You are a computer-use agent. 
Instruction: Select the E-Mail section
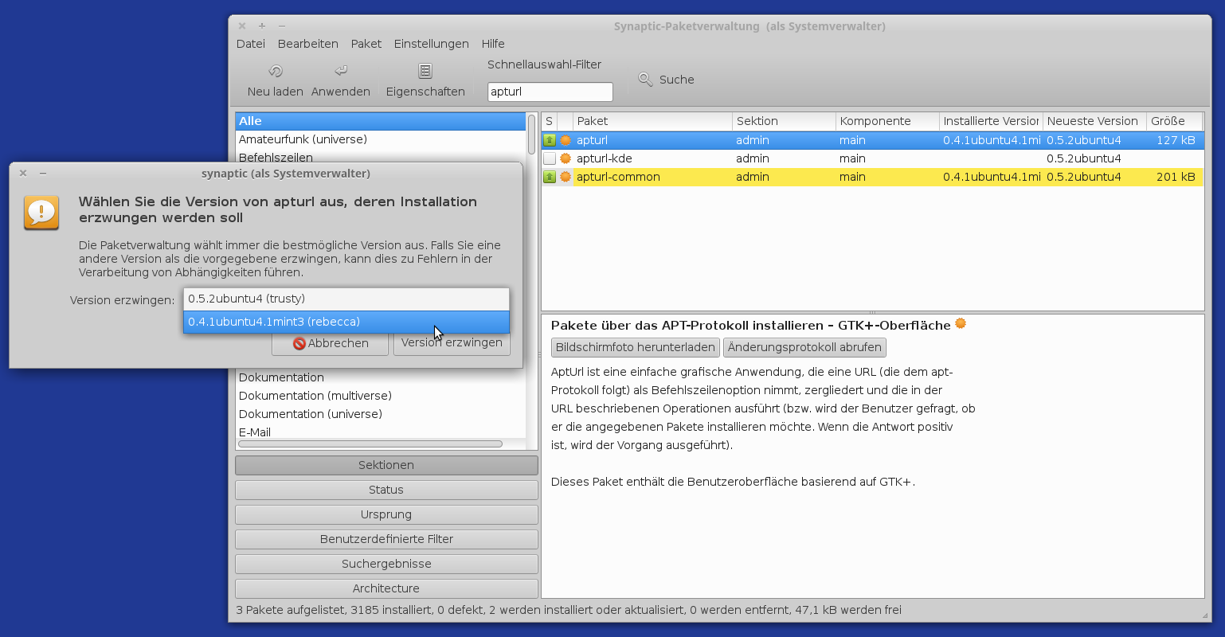point(381,432)
